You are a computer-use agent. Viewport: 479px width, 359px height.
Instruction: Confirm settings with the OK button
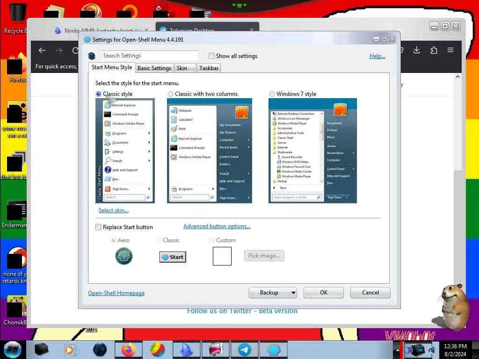click(324, 293)
